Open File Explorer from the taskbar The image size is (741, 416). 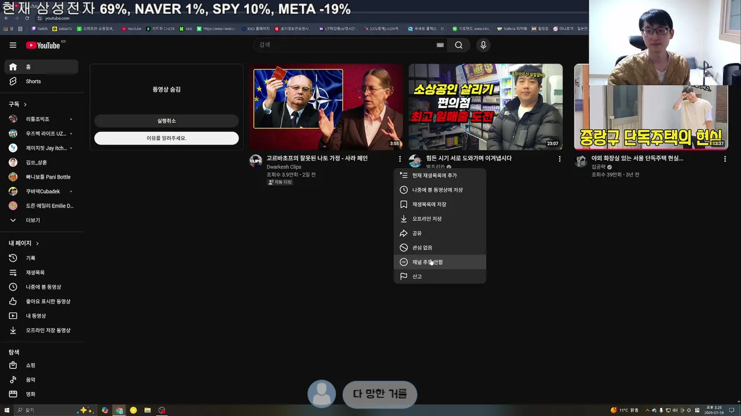148,410
